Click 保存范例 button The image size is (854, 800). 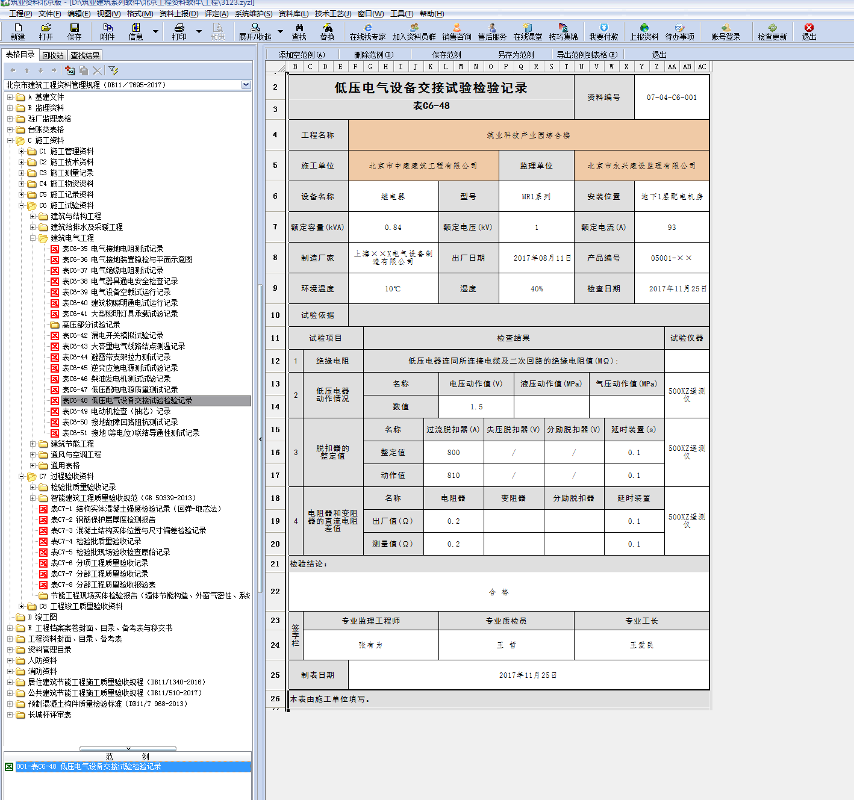[x=447, y=55]
